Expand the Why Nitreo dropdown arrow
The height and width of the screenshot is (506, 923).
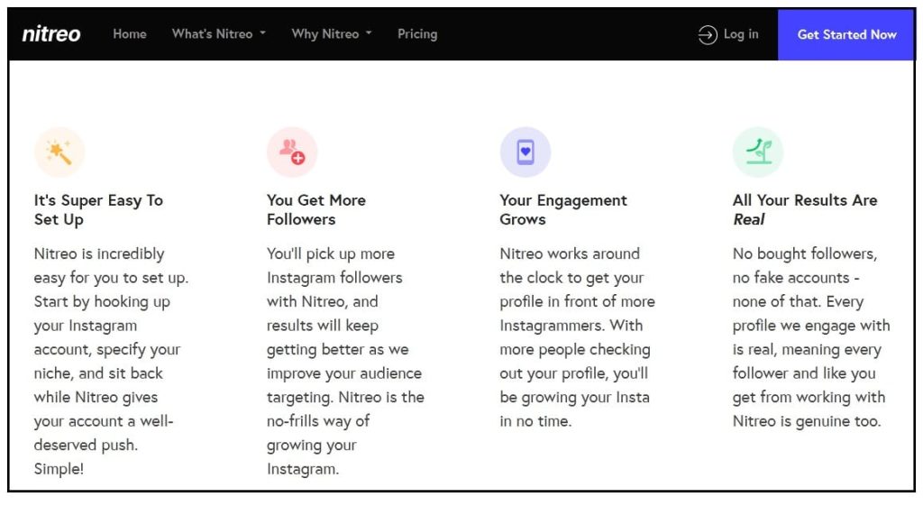[x=369, y=33]
